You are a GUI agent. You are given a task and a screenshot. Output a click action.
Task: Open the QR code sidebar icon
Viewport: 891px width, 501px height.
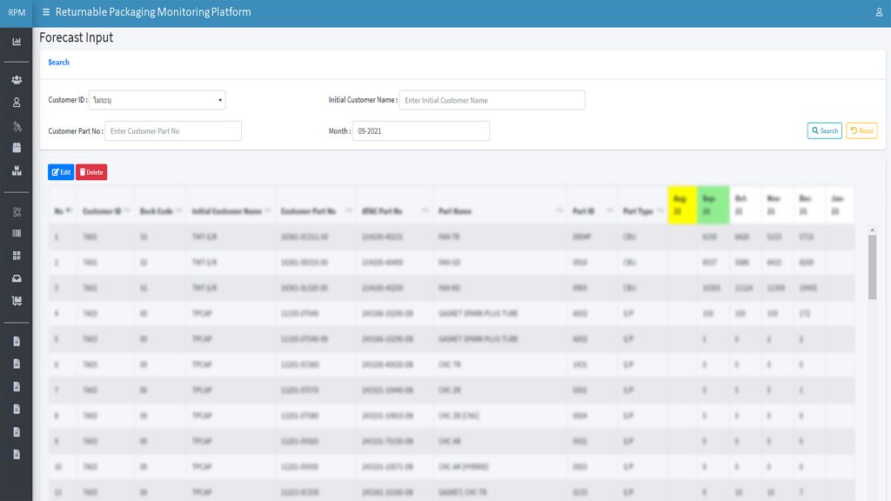point(17,256)
